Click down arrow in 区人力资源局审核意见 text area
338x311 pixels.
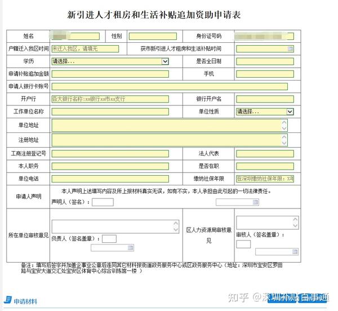(x=295, y=225)
